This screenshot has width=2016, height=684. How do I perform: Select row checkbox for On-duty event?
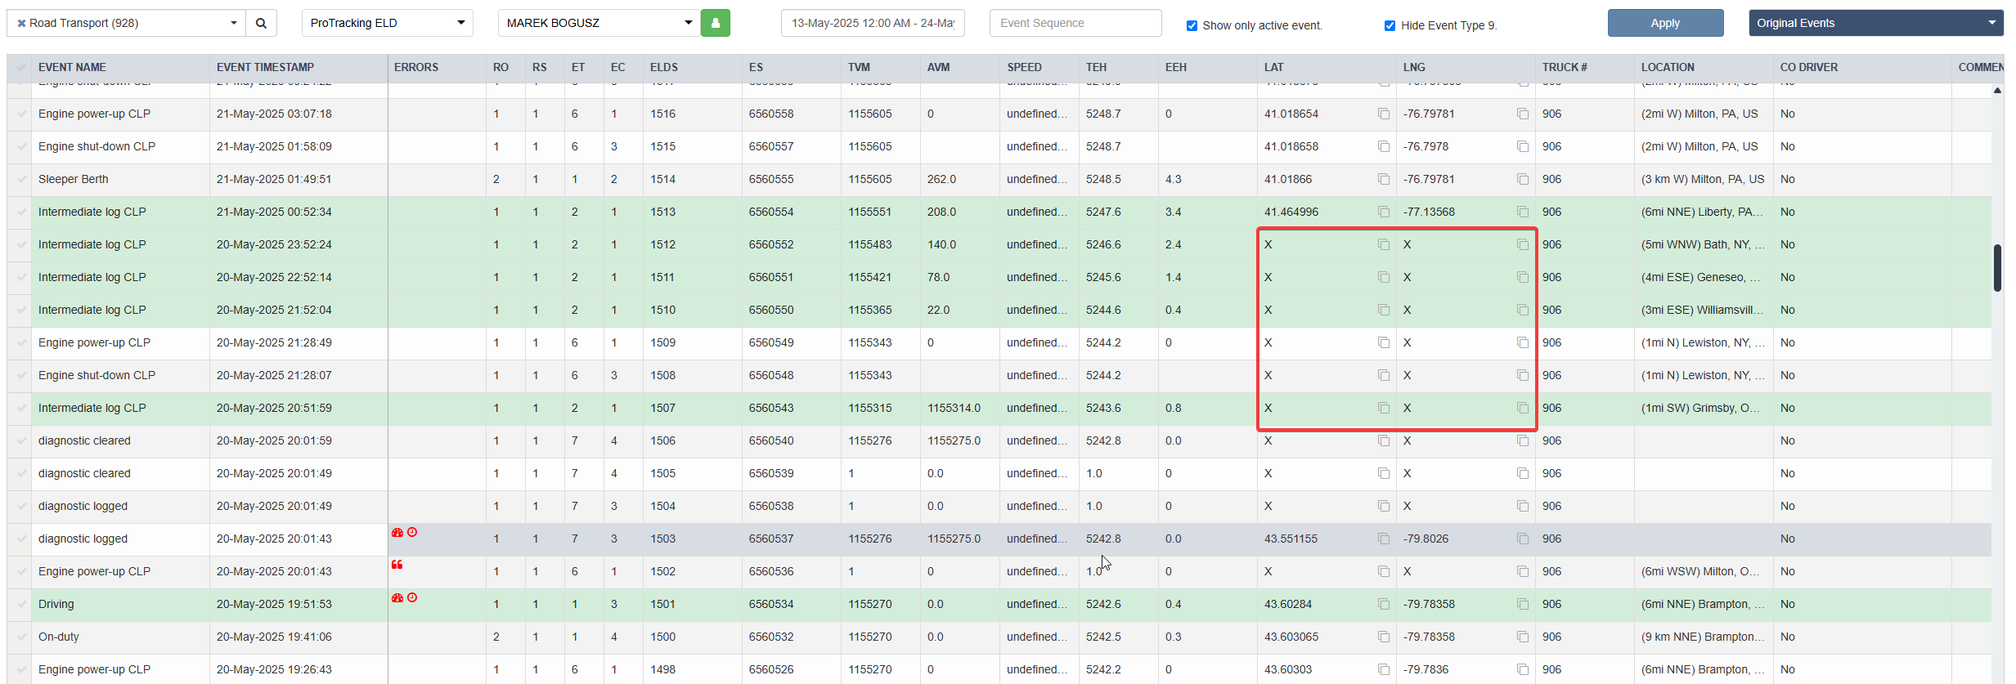20,637
